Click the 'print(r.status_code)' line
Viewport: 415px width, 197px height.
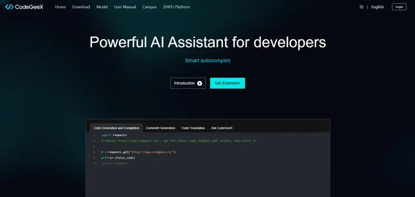click(118, 158)
